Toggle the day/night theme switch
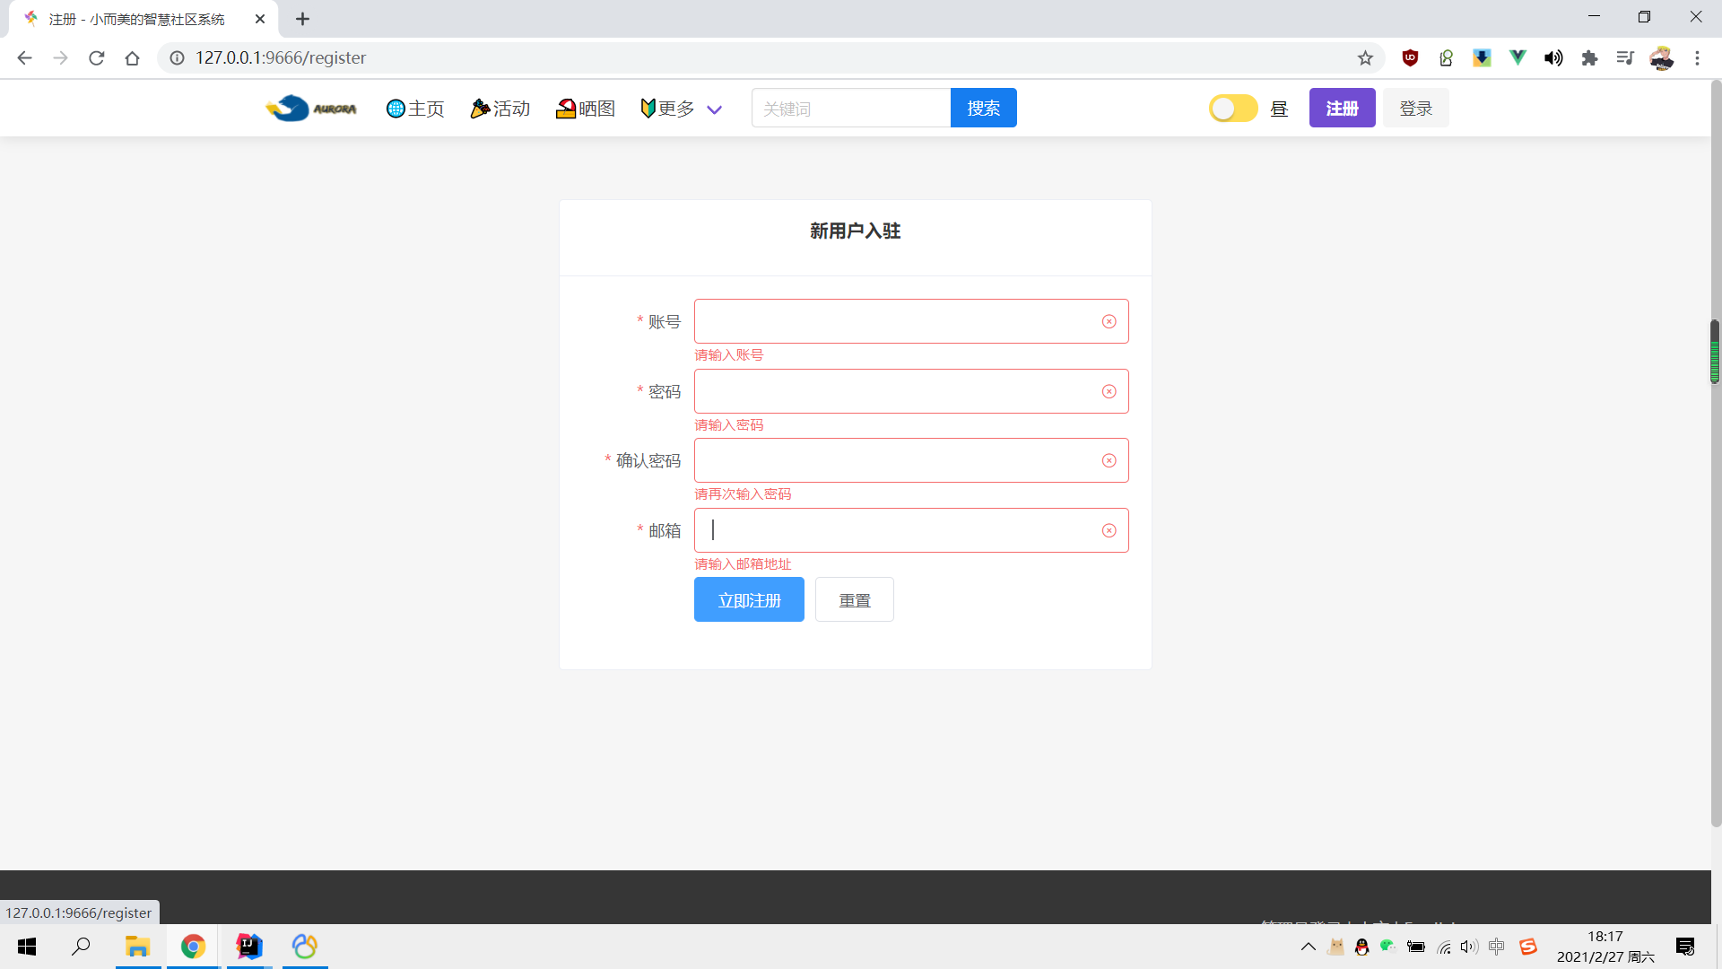Screen dimensions: 1722x969 coord(1233,109)
